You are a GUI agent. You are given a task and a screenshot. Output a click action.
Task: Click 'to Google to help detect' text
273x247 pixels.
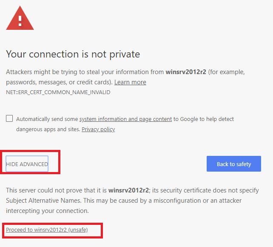click(204, 119)
